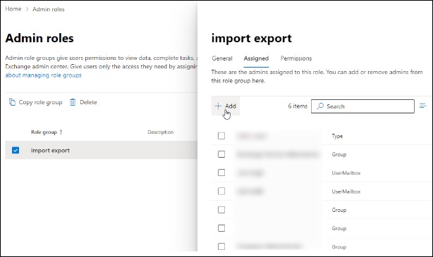This screenshot has height=257, width=433.
Task: Click inside the Search input field
Action: click(362, 106)
